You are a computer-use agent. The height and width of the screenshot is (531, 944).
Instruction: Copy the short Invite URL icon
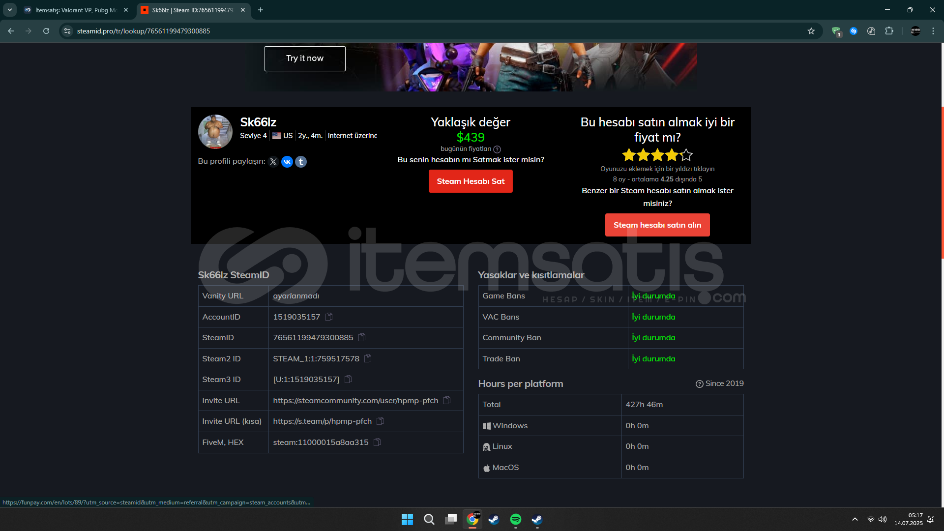(x=380, y=421)
